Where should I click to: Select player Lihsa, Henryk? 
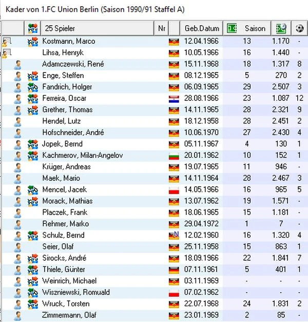click(63, 53)
